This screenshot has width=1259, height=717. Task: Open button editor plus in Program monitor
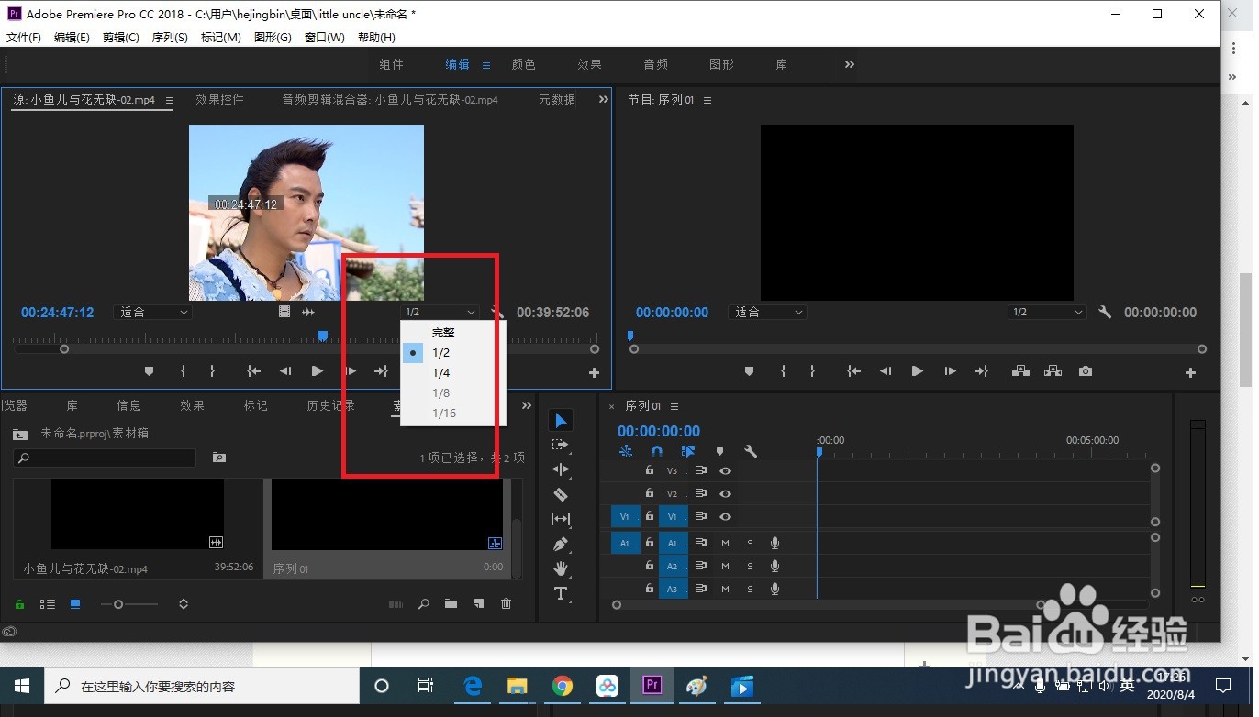pyautogui.click(x=1190, y=372)
